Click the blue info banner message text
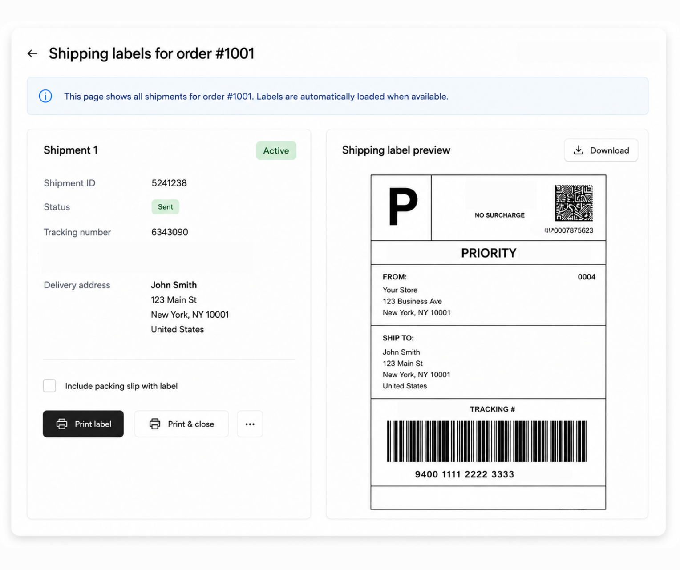 (256, 97)
